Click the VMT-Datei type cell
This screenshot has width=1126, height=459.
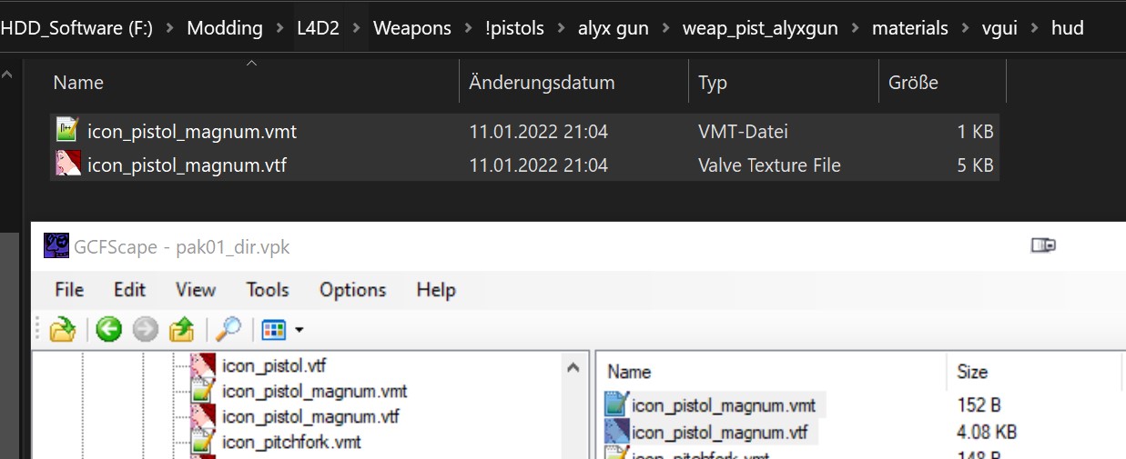tap(743, 131)
